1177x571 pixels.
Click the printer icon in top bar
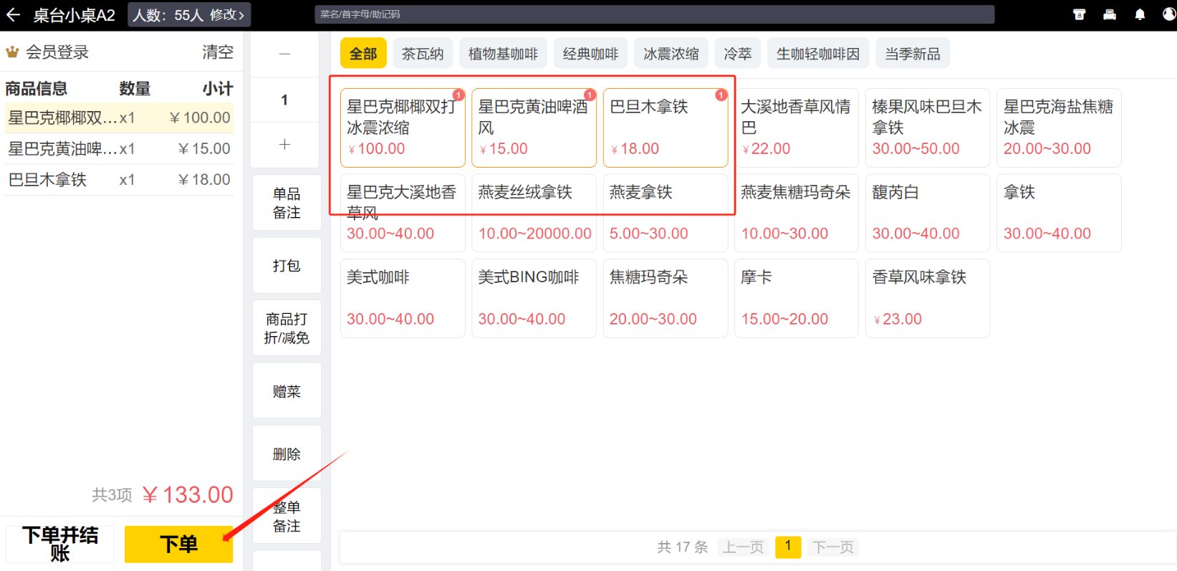1110,14
